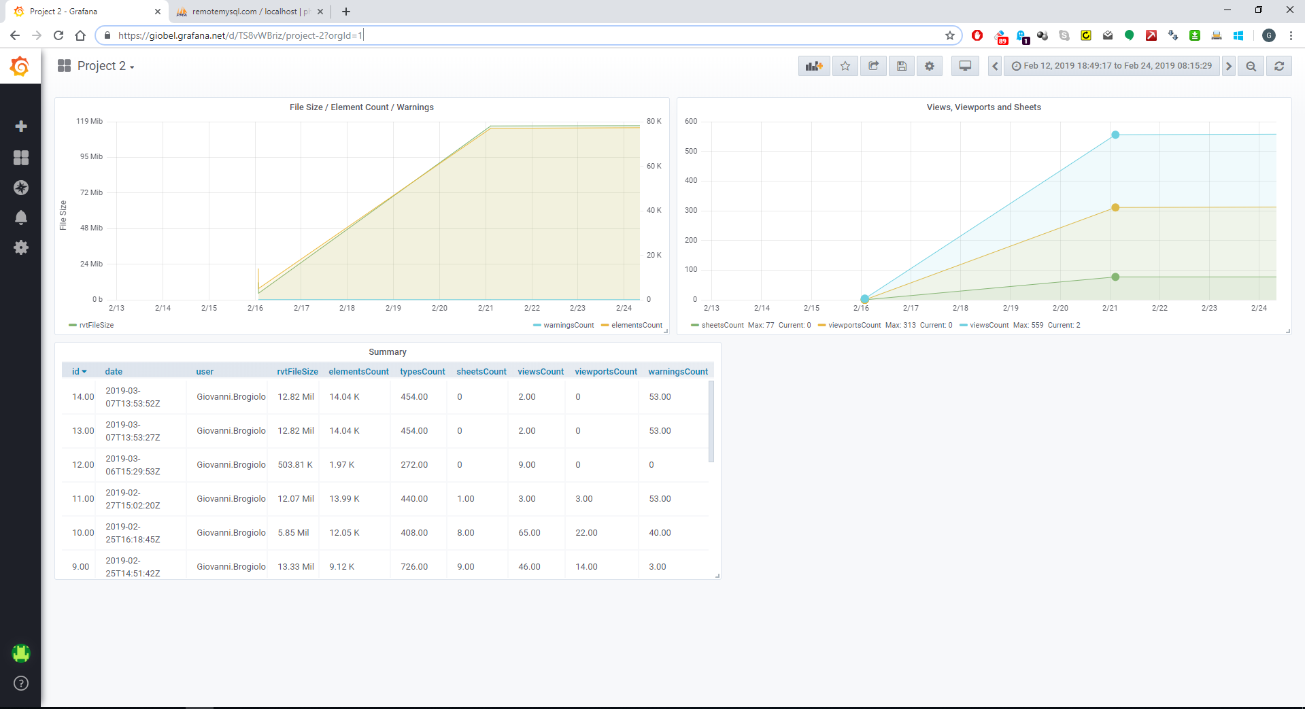
Task: Bookmark this page with the star icon
Action: point(950,35)
